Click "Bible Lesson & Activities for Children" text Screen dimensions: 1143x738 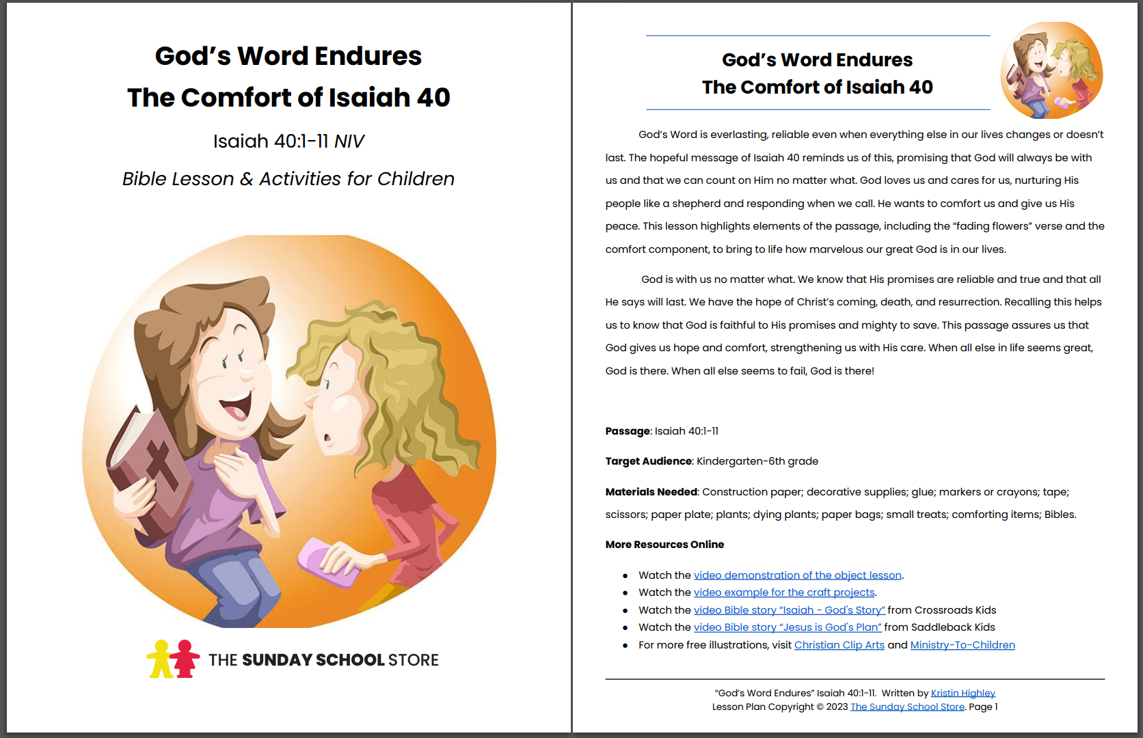point(288,179)
